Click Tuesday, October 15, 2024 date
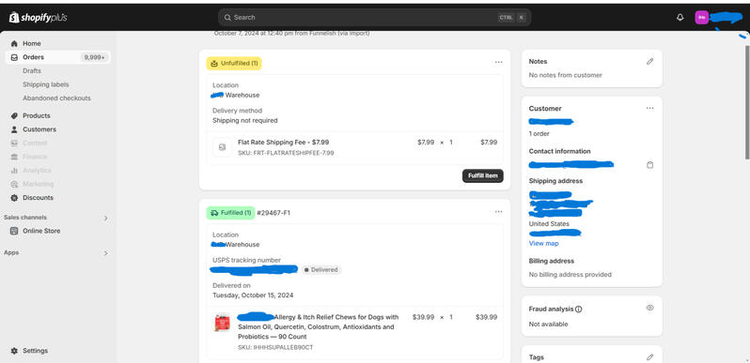The height and width of the screenshot is (363, 750). coord(253,295)
